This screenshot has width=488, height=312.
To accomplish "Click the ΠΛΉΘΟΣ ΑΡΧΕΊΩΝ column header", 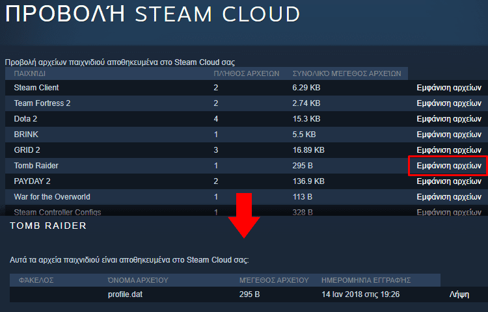I will click(246, 73).
